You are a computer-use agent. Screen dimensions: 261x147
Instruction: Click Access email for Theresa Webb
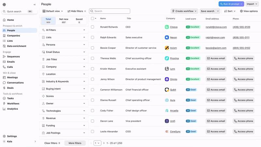coord(216,58)
